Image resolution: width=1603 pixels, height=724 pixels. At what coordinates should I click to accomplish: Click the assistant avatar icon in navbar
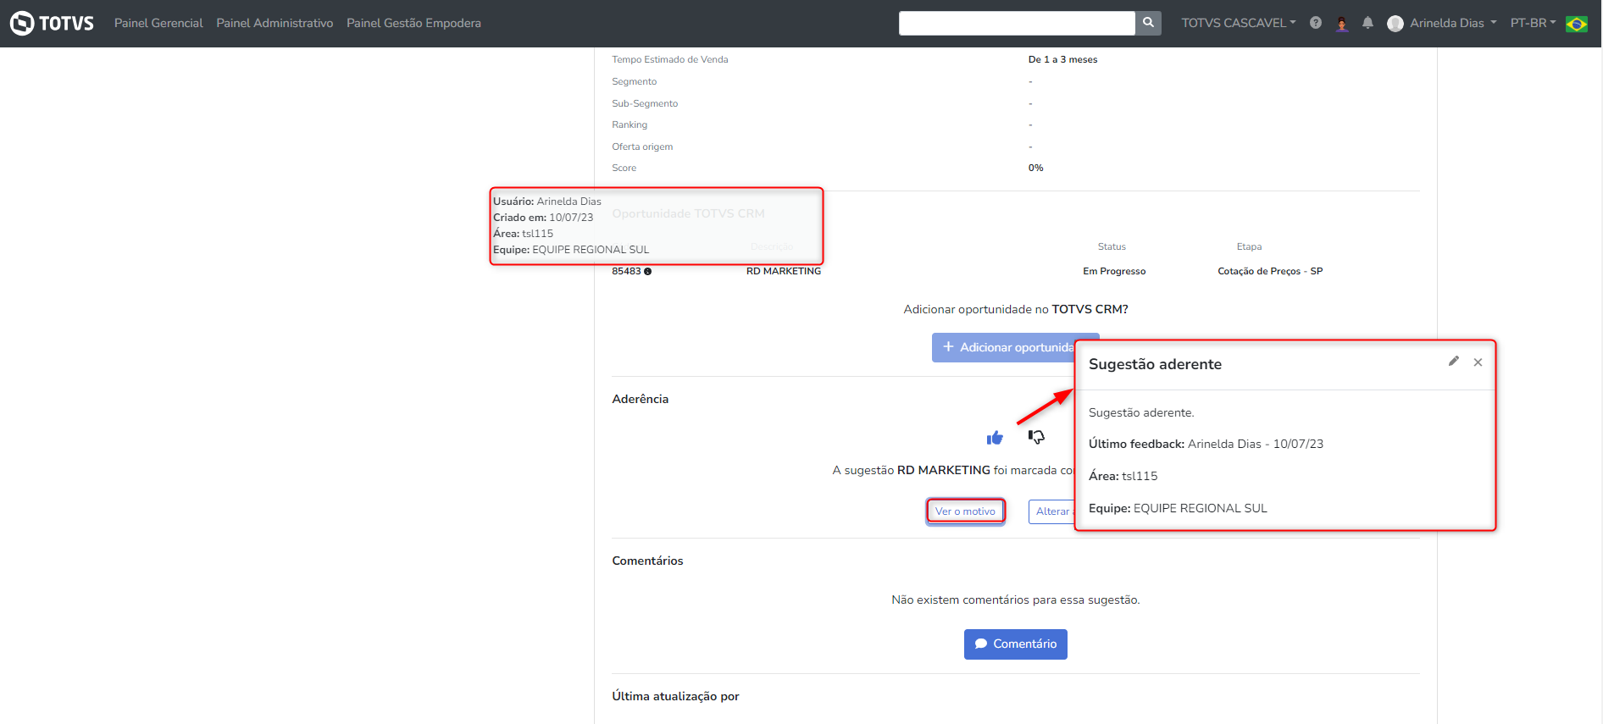point(1341,23)
